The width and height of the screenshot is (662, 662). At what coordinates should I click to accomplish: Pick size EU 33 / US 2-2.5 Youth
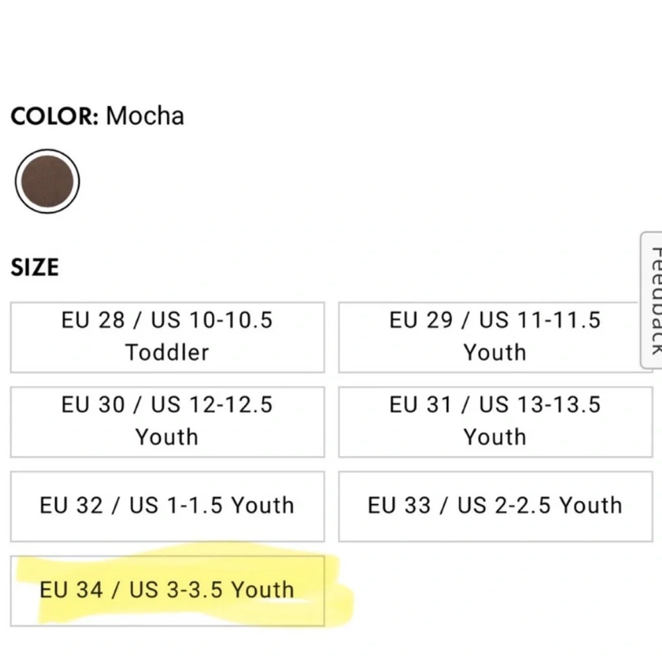point(495,506)
